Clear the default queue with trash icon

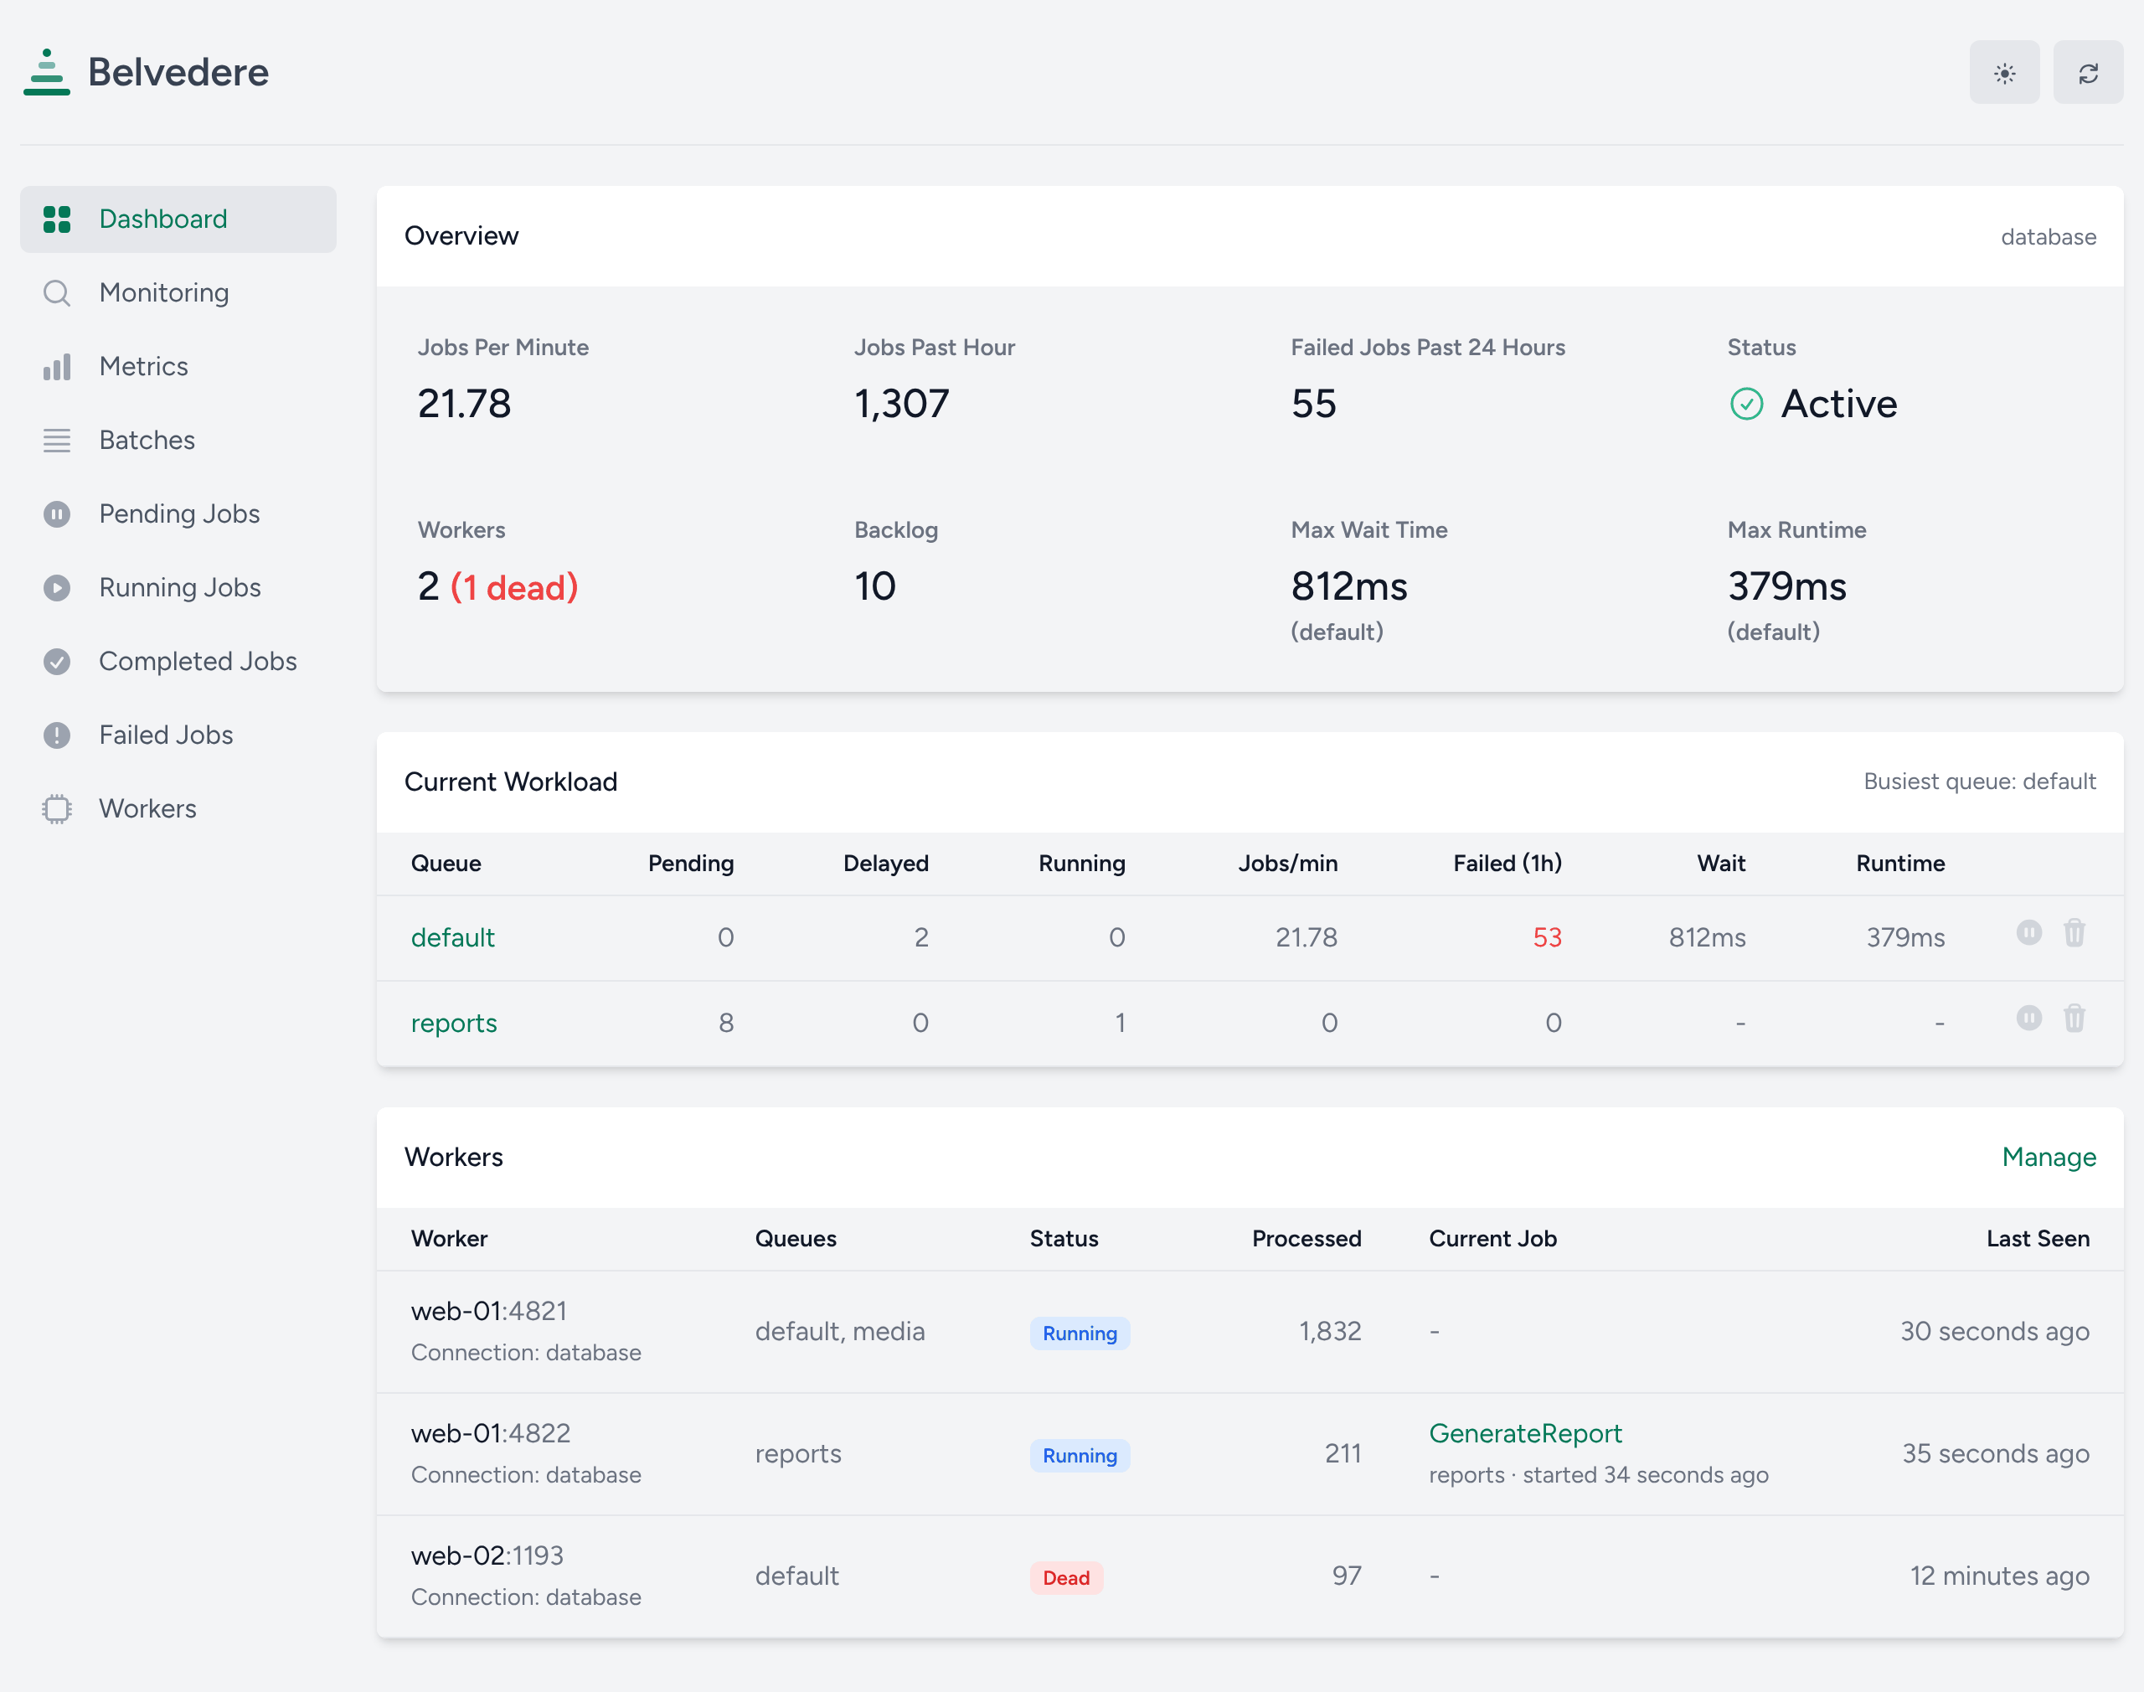(2074, 932)
